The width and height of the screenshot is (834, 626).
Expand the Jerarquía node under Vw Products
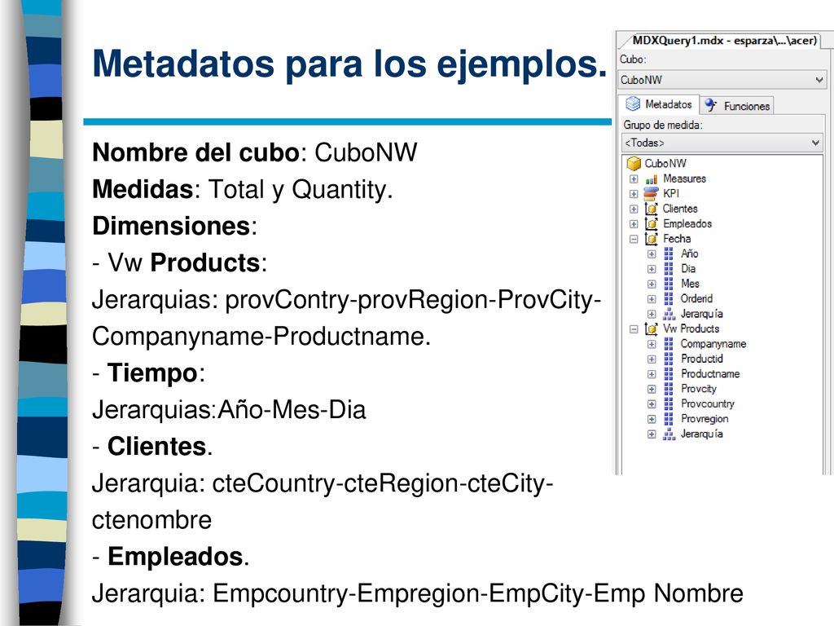click(x=652, y=434)
